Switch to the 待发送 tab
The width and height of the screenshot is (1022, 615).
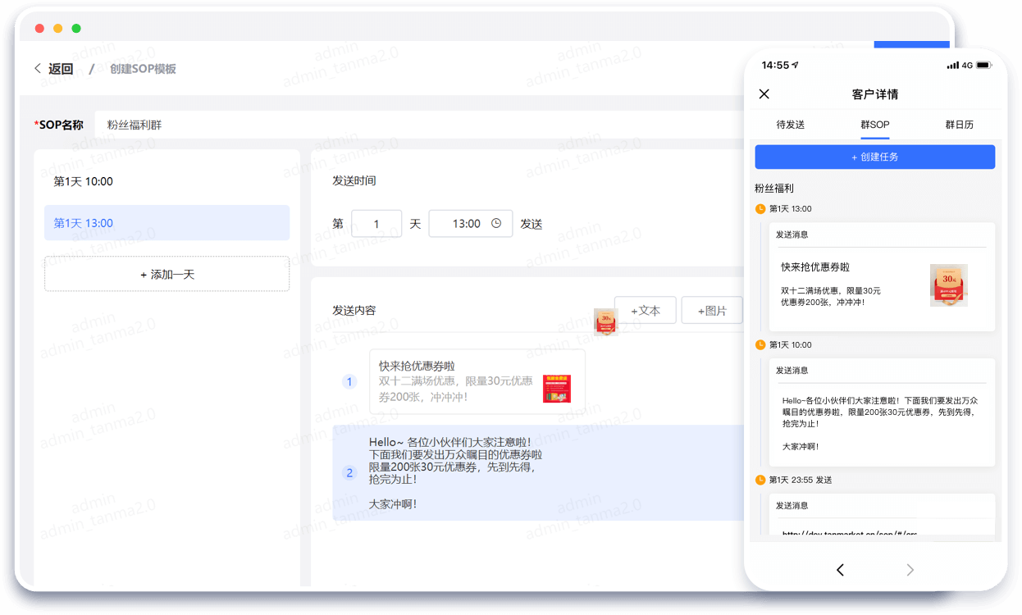pos(791,125)
